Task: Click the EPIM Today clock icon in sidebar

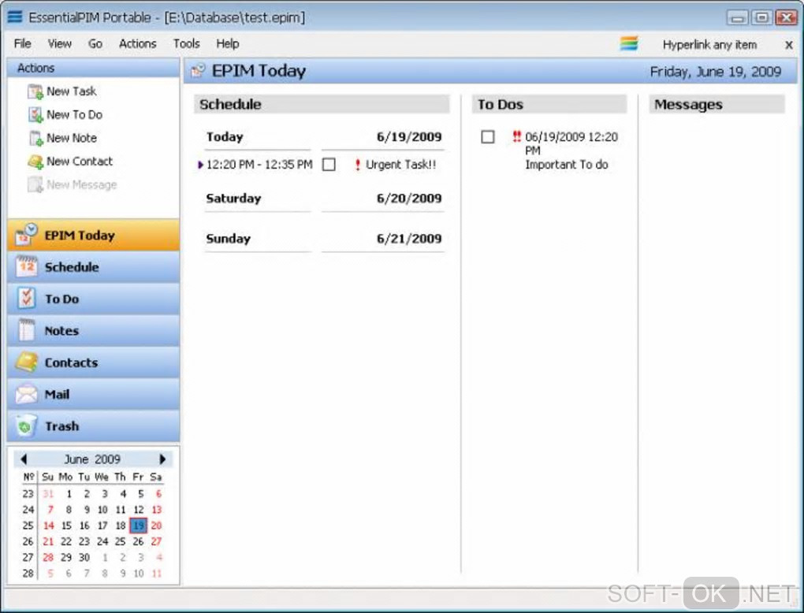Action: pos(26,235)
